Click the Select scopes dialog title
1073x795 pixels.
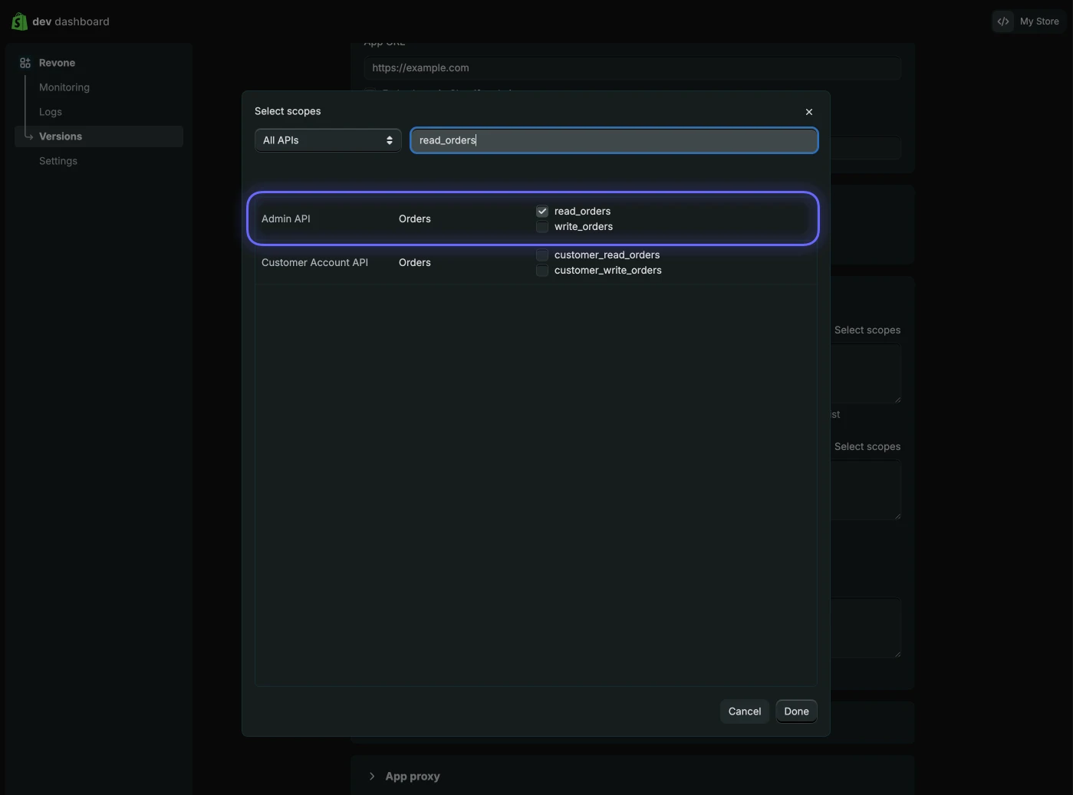(288, 111)
